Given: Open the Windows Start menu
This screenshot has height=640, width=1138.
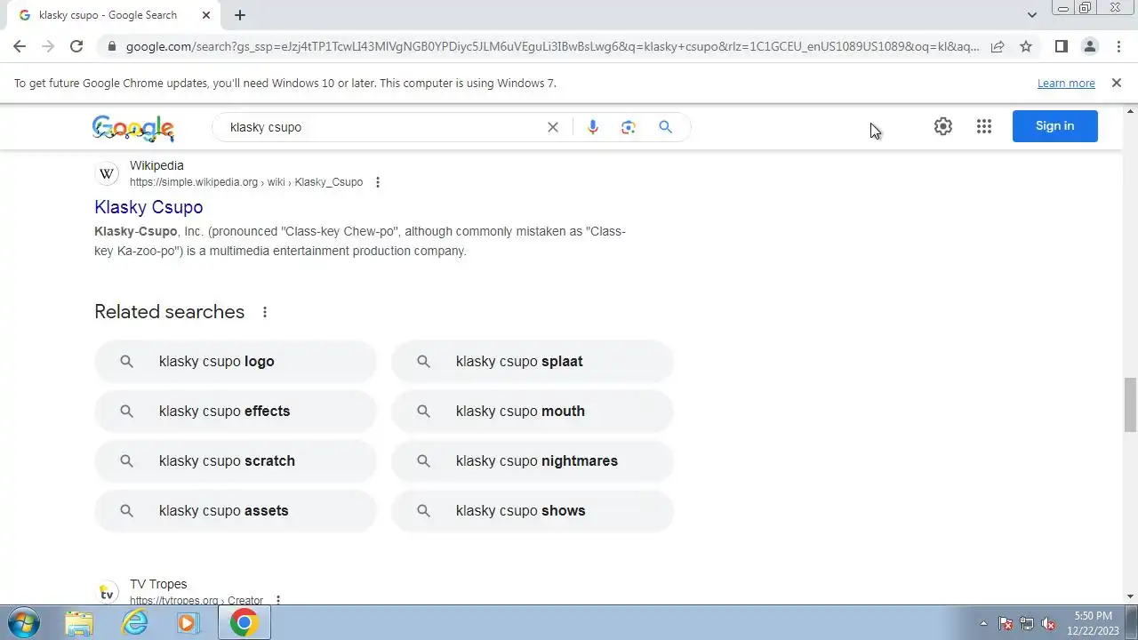Looking at the screenshot, I should [24, 623].
